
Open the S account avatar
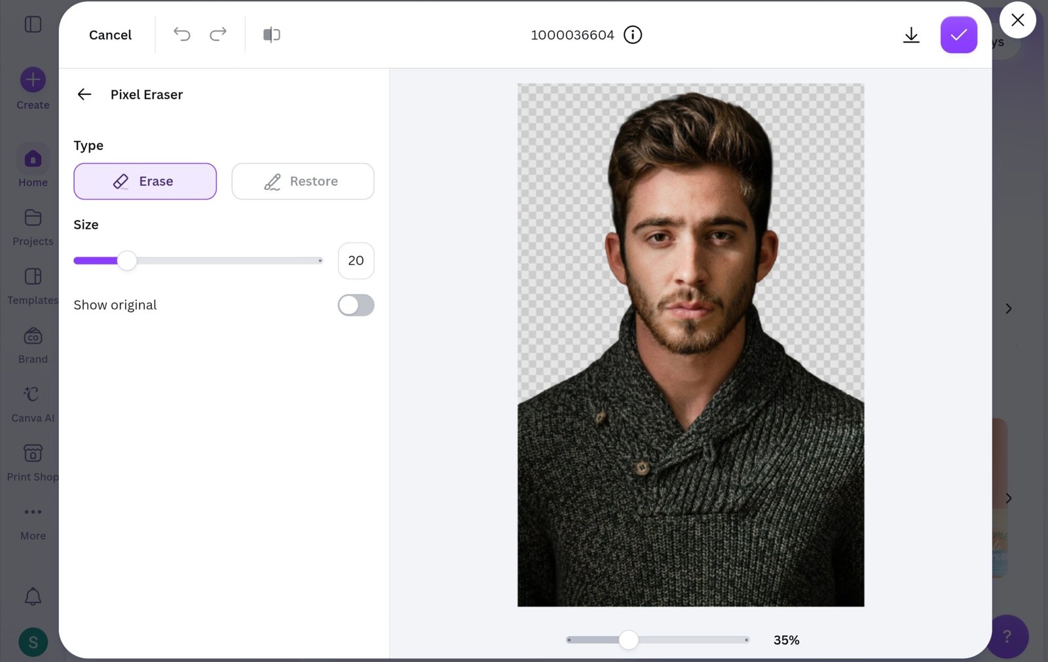pyautogui.click(x=33, y=642)
